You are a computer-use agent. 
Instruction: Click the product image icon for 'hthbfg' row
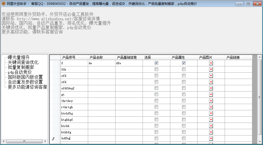point(211,132)
